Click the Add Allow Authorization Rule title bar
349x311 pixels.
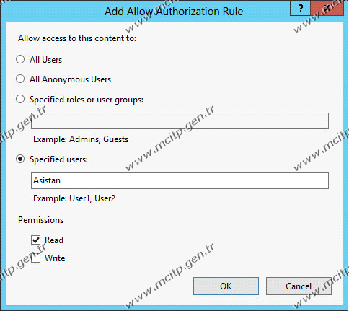tap(174, 12)
